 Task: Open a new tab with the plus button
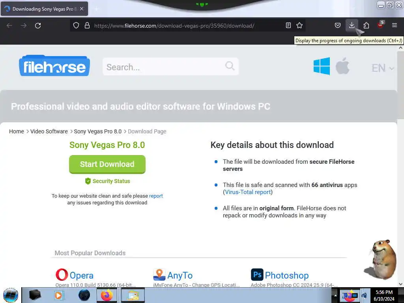click(x=96, y=9)
